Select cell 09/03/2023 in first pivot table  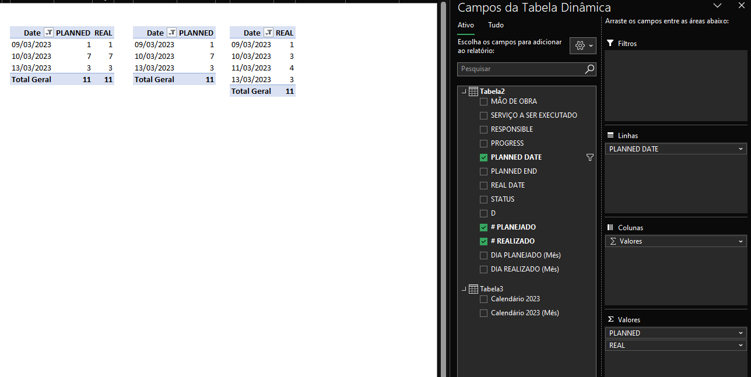coord(31,44)
